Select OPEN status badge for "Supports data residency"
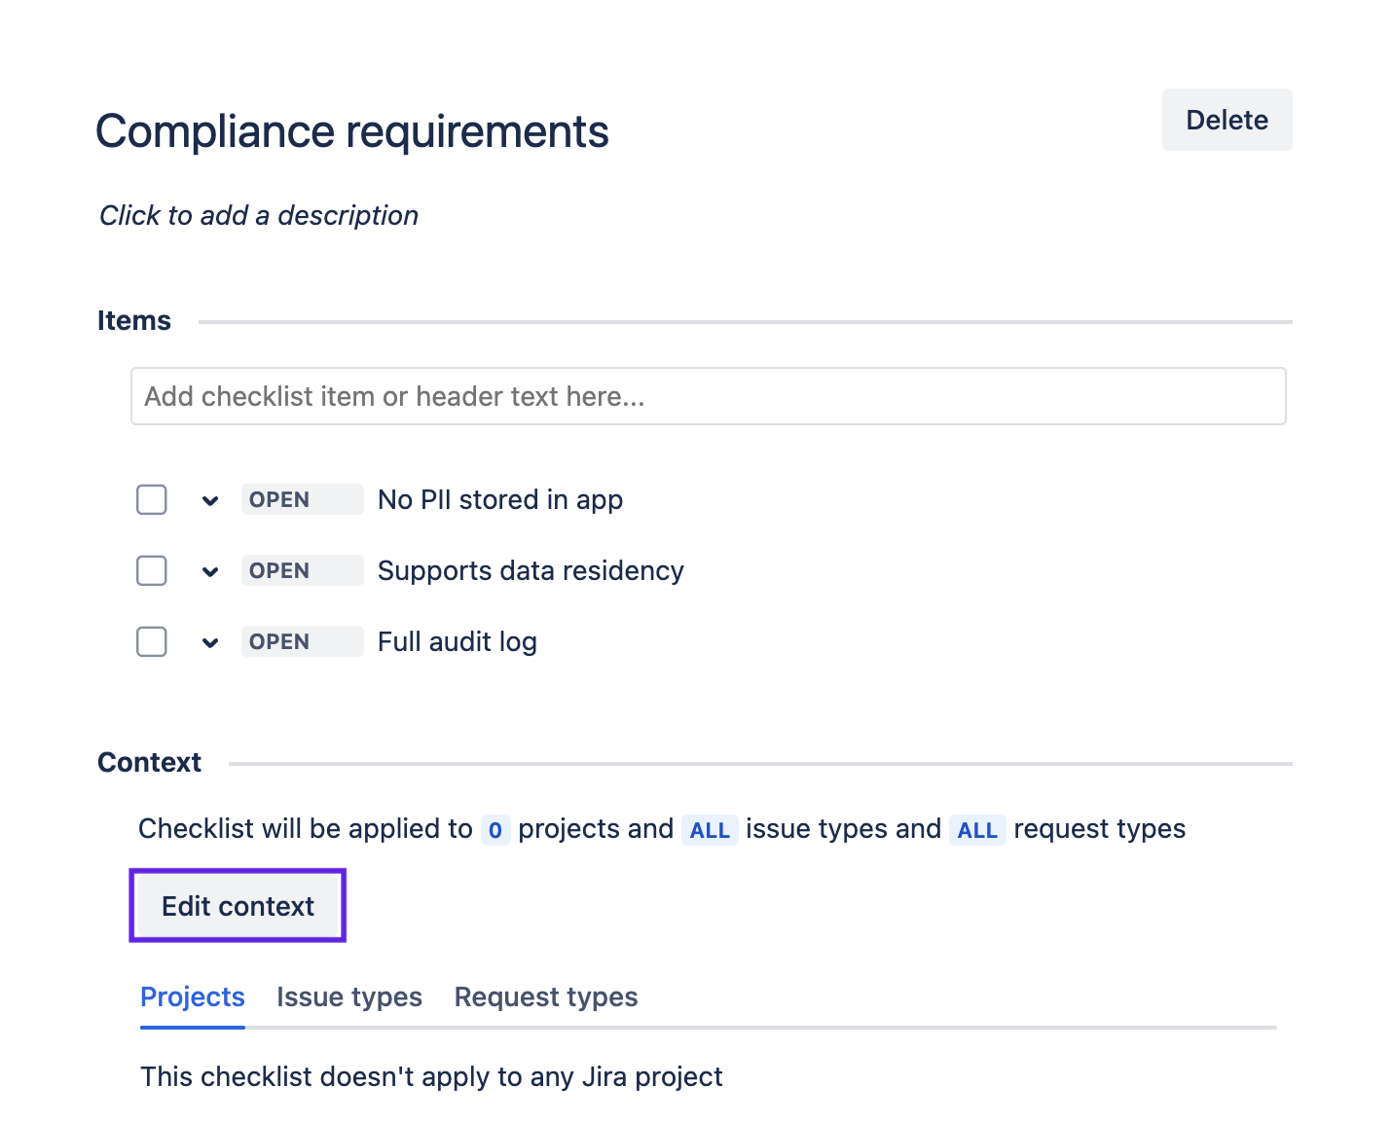This screenshot has width=1392, height=1123. pos(302,570)
